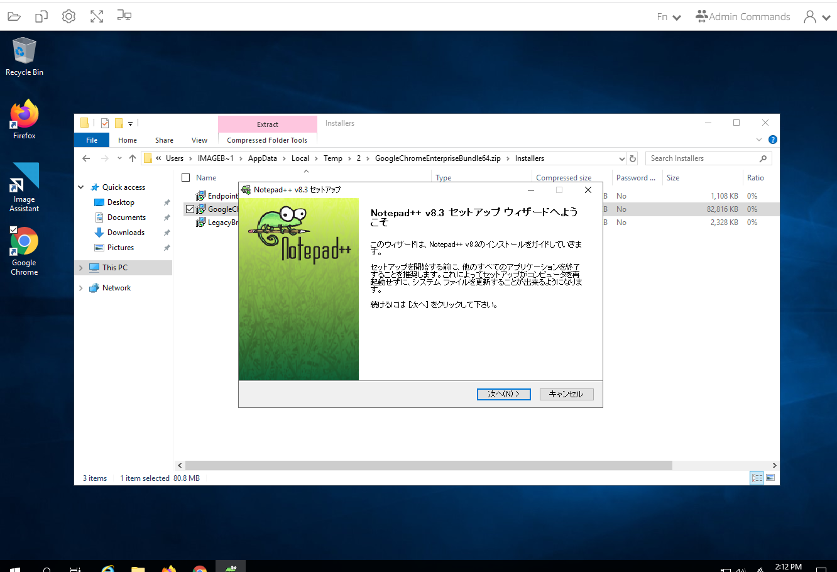837x572 pixels.
Task: Sort by Size column header
Action: 673,178
